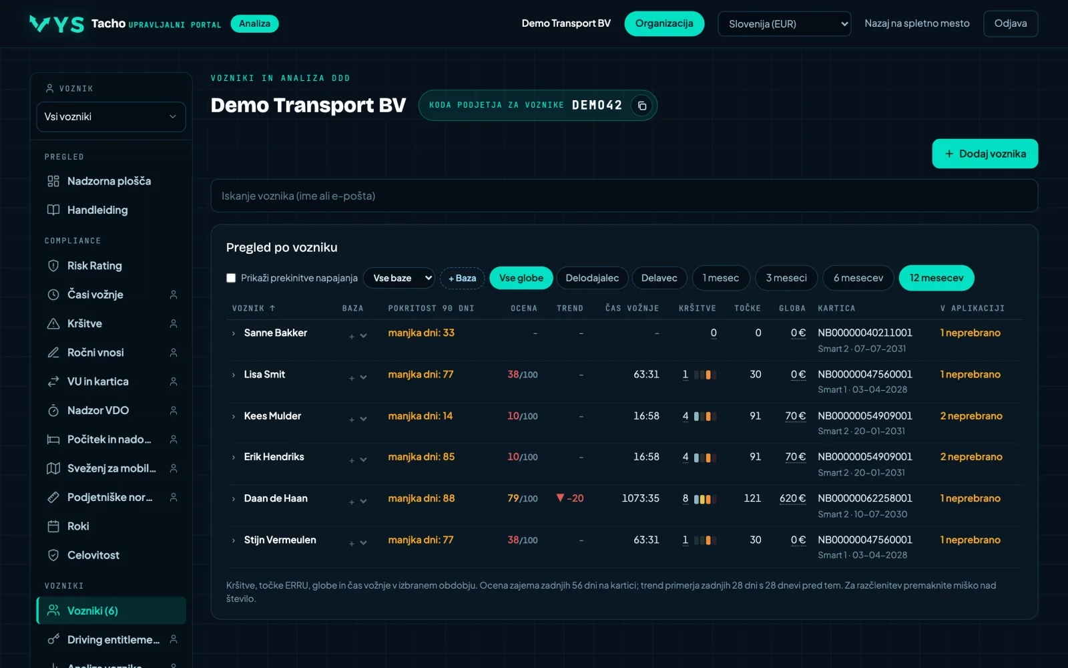Click Kees Mulder violations severity bar

pyautogui.click(x=704, y=416)
